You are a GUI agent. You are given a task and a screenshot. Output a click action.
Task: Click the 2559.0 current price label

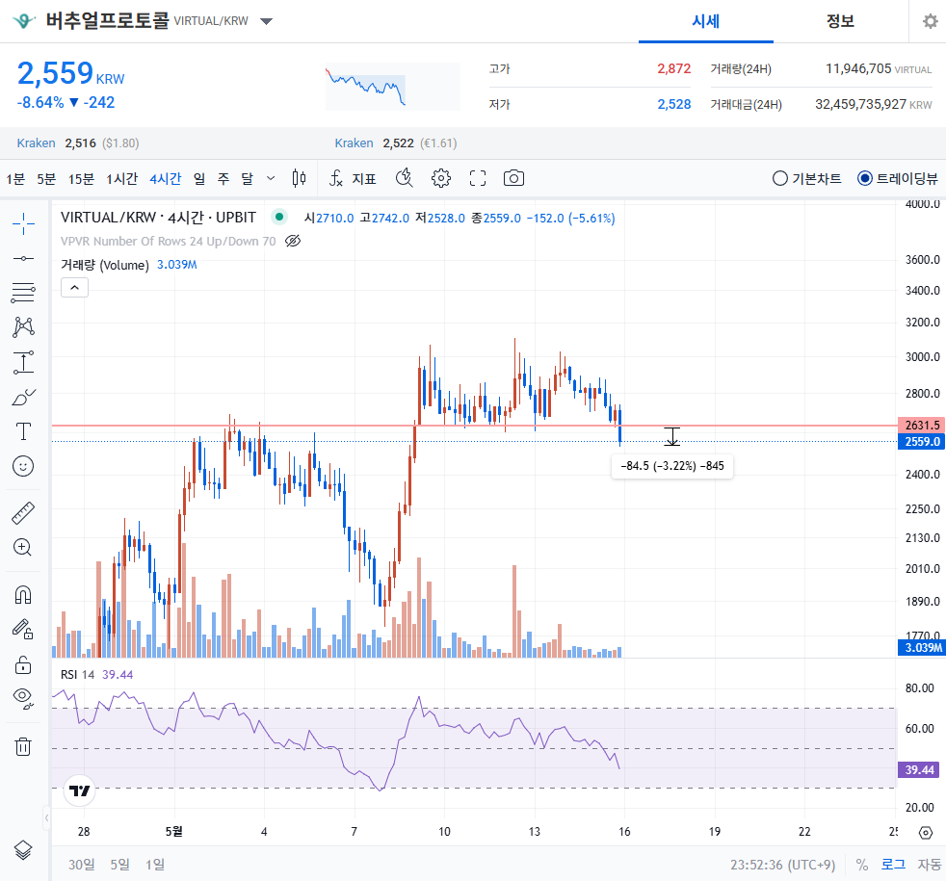coord(923,441)
